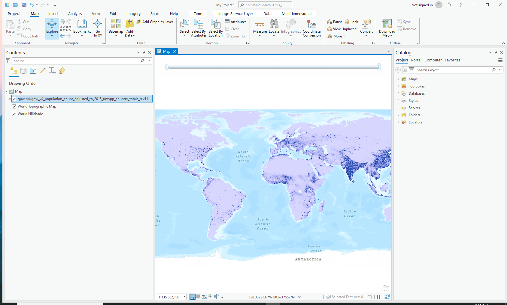Screen dimensions: 507x305
Task: Pause labeling with the Pause button
Action: [335, 22]
